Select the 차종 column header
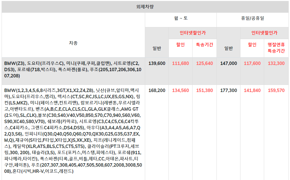 73,43
